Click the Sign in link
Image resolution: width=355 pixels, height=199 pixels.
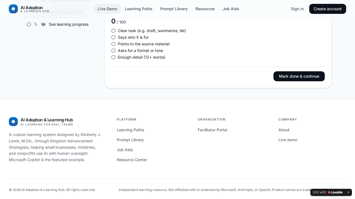click(297, 9)
